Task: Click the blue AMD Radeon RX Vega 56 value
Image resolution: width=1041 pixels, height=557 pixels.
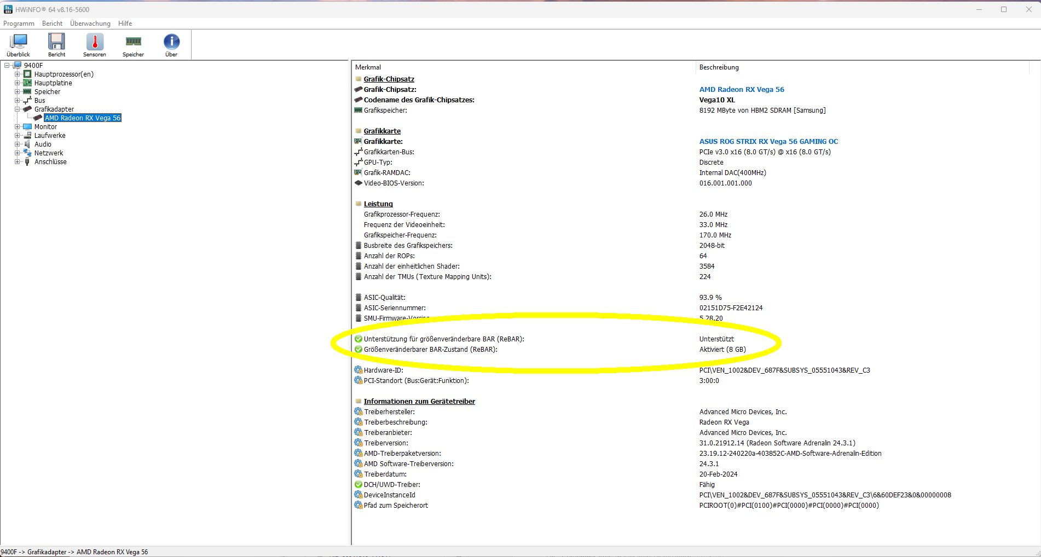Action: (x=742, y=90)
